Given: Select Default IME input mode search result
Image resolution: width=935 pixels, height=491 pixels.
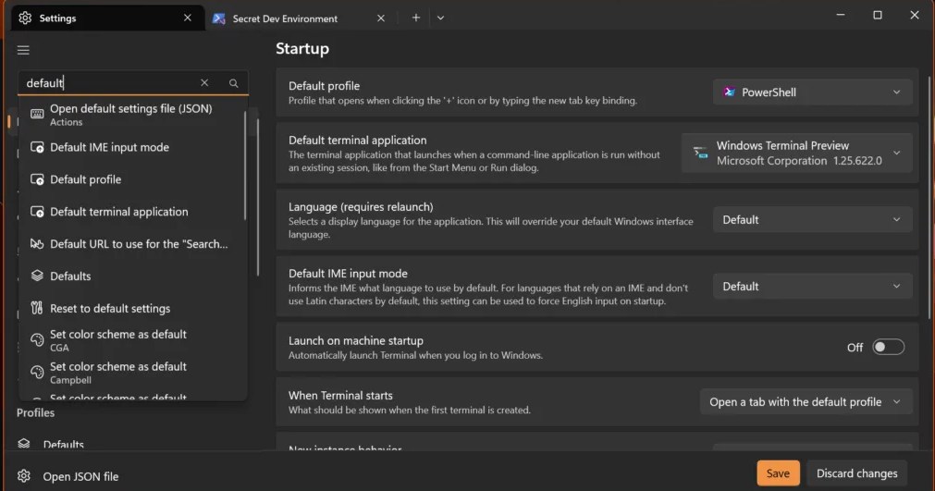Looking at the screenshot, I should click(x=131, y=147).
